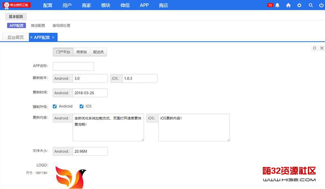
Task: Select the 配送员 platform button
Action: (98, 52)
